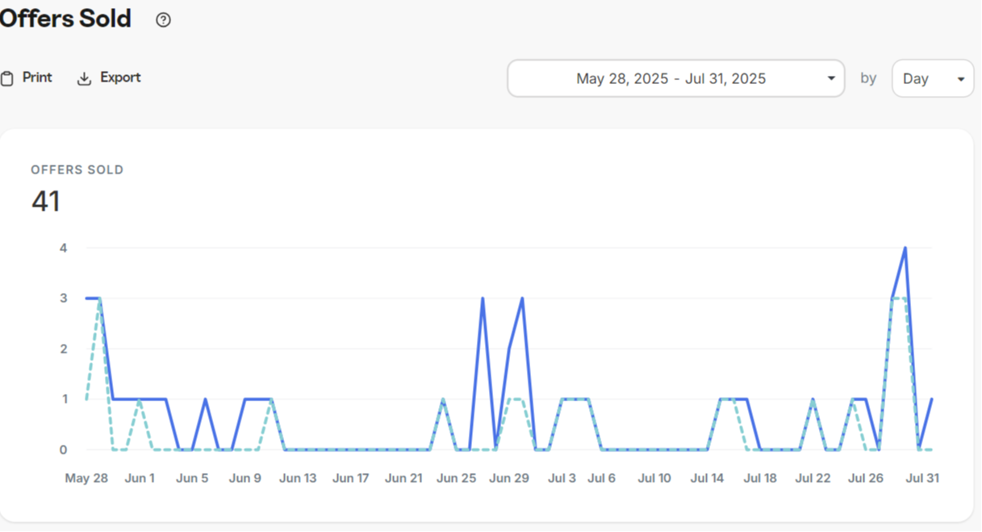982x532 pixels.
Task: Click the caret arrow in the date range field
Action: coord(831,78)
